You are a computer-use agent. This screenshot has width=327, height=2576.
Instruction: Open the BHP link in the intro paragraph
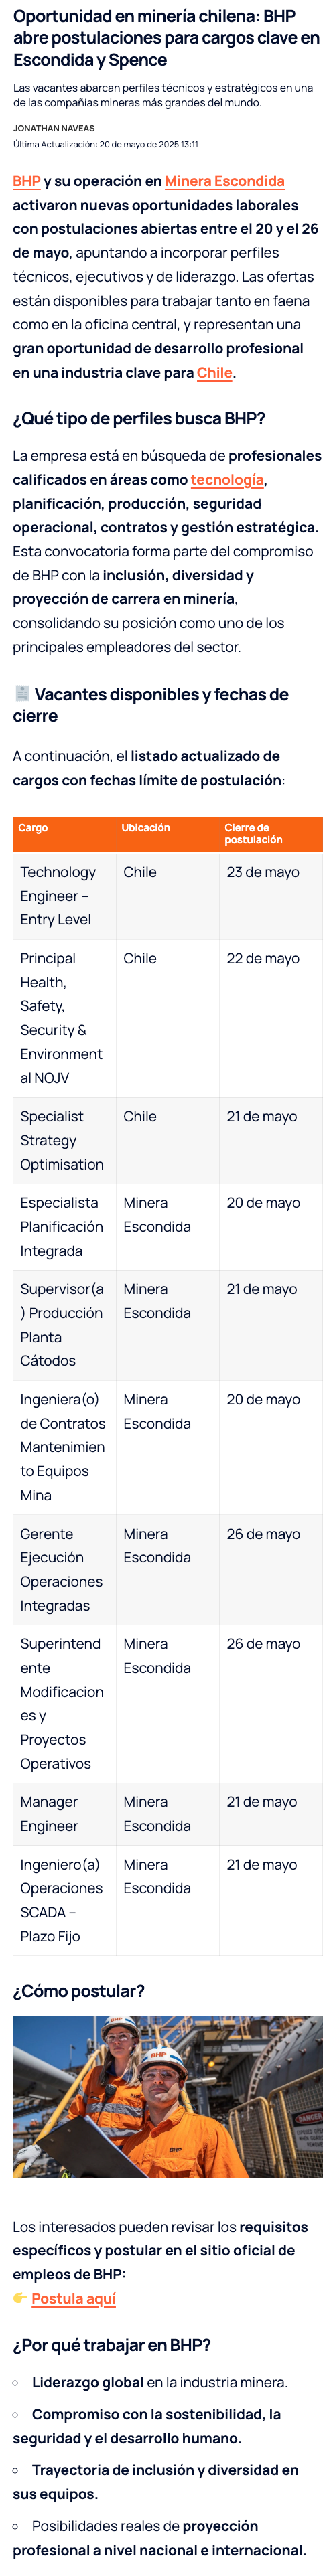(x=26, y=181)
